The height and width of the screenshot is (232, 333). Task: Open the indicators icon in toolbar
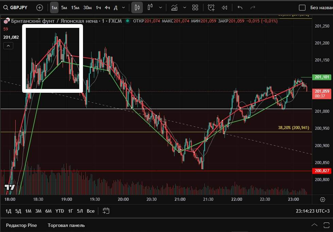click(174, 7)
